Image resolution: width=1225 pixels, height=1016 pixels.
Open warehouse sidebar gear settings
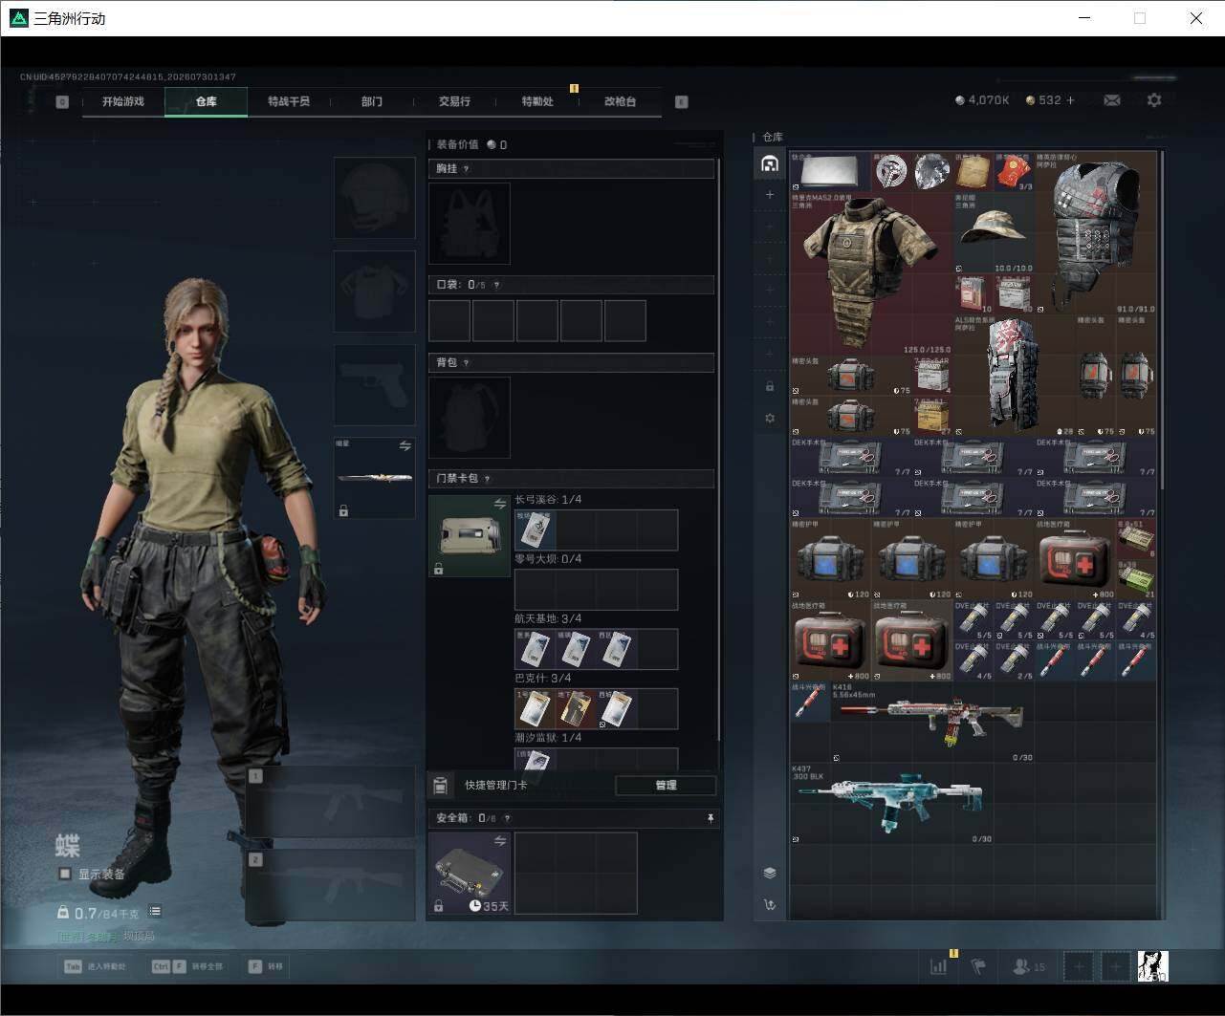point(770,418)
